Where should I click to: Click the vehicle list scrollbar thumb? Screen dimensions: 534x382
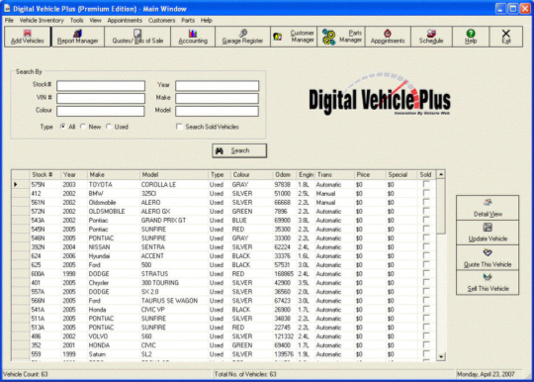click(441, 207)
